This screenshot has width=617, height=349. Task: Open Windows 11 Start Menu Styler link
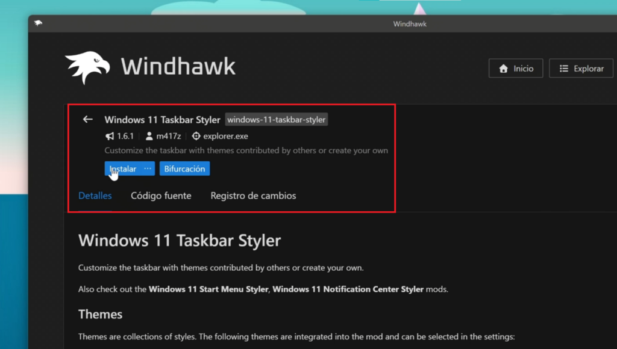(x=208, y=289)
